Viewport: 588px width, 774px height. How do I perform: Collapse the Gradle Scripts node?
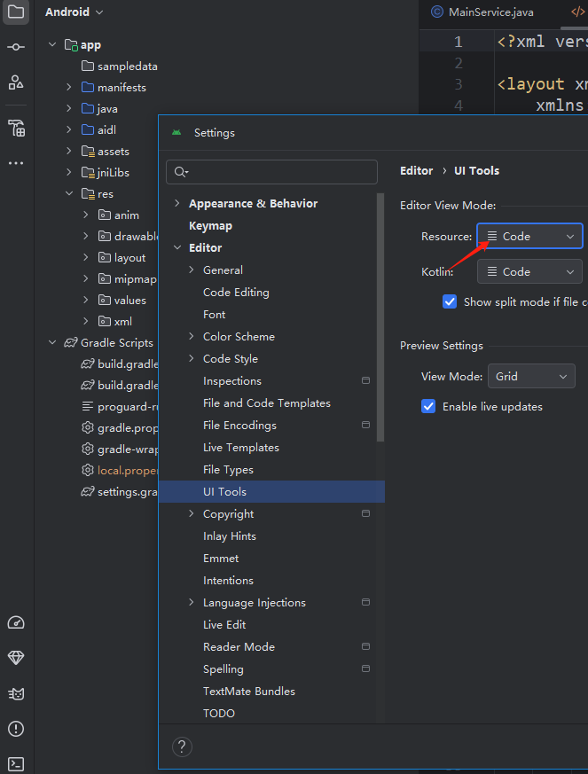coord(52,342)
